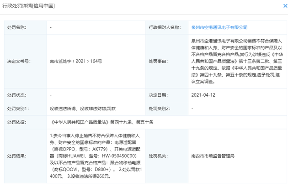Select document number 南市监处字 2021 164号

point(76,61)
